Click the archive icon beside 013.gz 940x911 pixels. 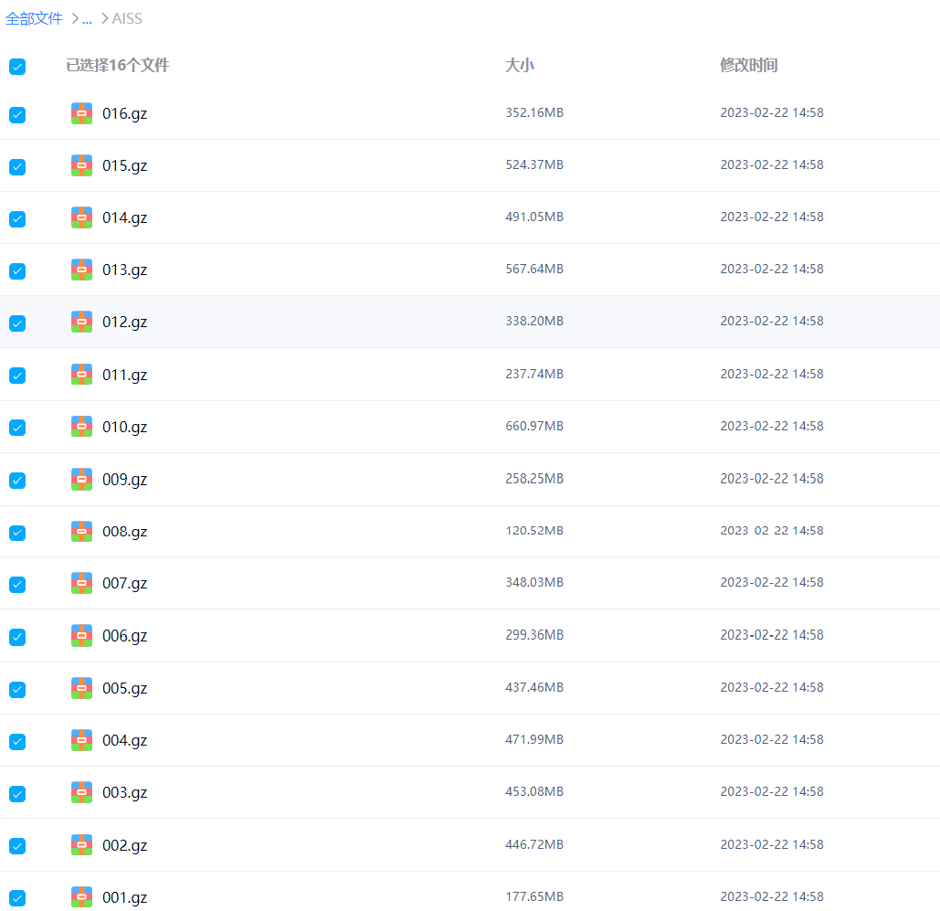pos(81,270)
